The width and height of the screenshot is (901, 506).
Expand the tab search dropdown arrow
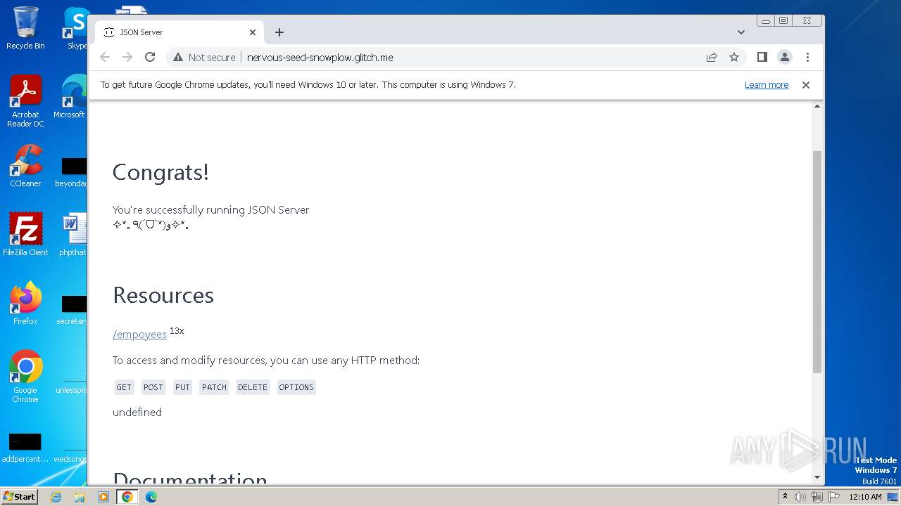tap(741, 32)
